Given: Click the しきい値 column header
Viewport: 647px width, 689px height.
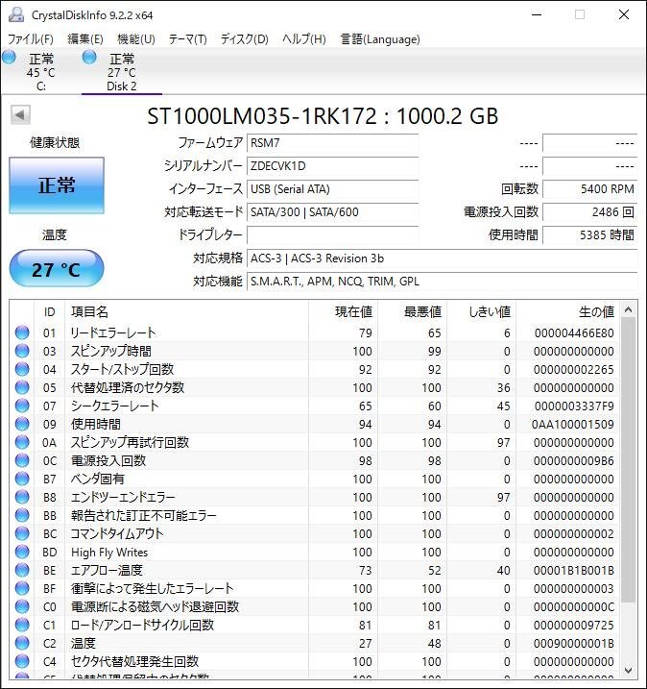Looking at the screenshot, I should click(481, 312).
